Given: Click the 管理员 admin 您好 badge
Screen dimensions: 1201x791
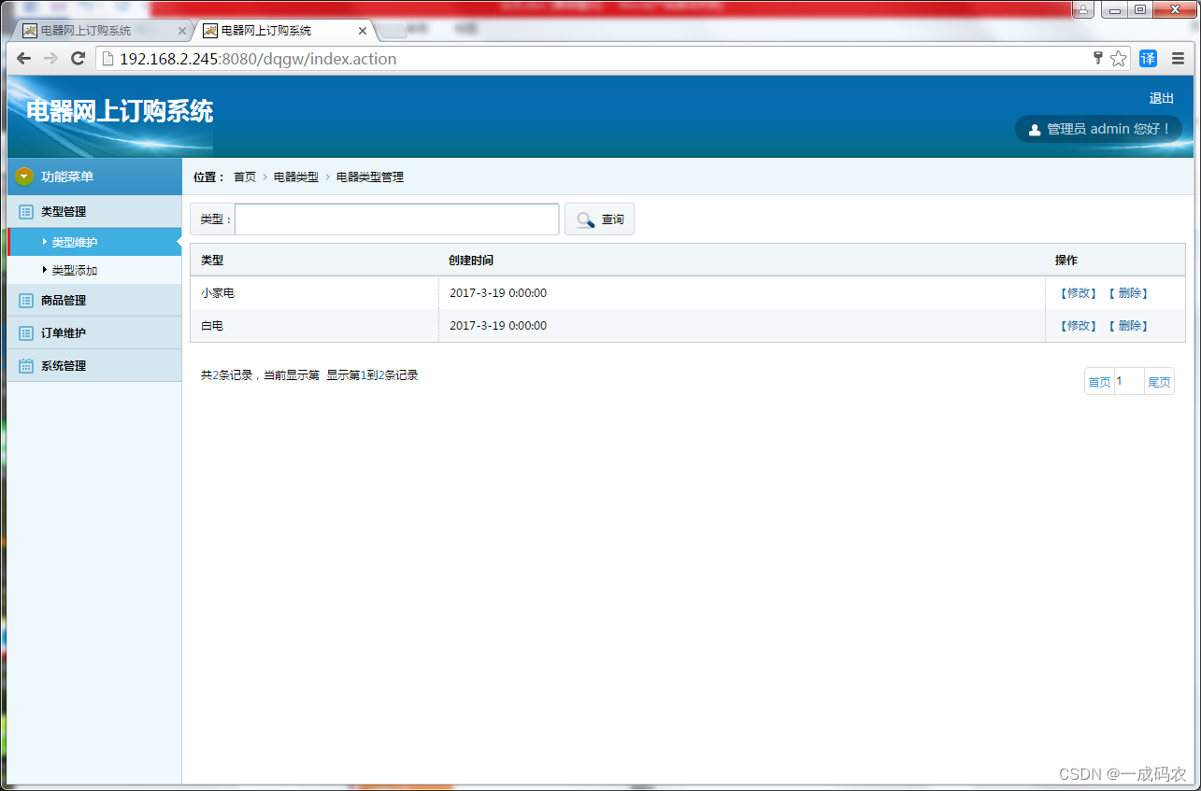Looking at the screenshot, I should pyautogui.click(x=1098, y=129).
